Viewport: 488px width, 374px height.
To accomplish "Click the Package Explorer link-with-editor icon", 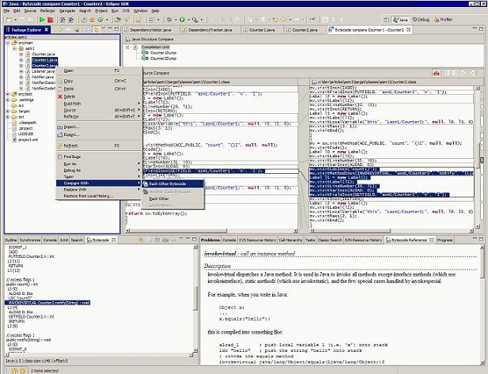I will (x=96, y=29).
